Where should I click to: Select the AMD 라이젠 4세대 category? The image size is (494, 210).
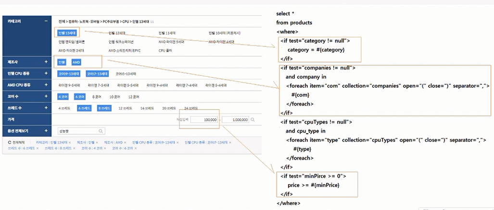pyautogui.click(x=221, y=41)
